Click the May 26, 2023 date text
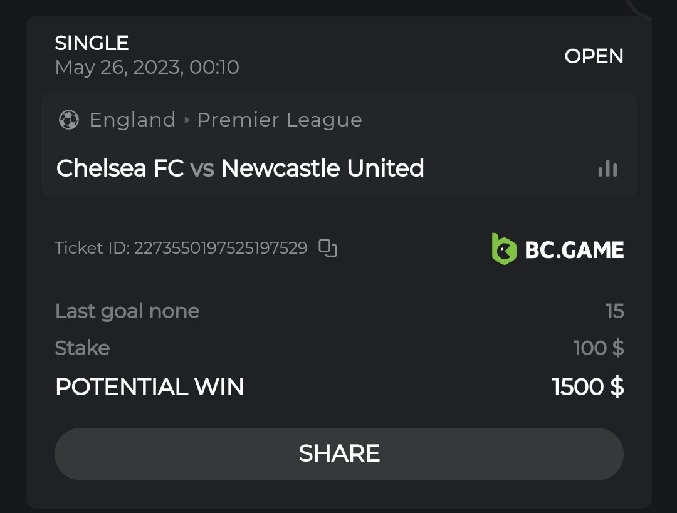The width and height of the screenshot is (677, 513). [147, 68]
